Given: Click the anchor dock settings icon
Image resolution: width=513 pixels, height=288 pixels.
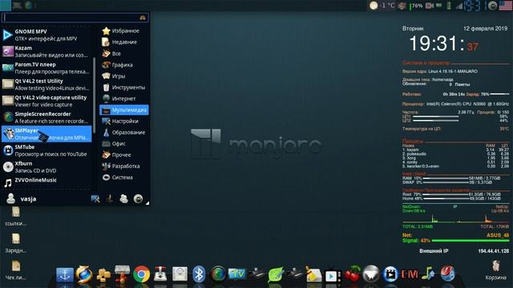Looking at the screenshot, I should pos(65,274).
